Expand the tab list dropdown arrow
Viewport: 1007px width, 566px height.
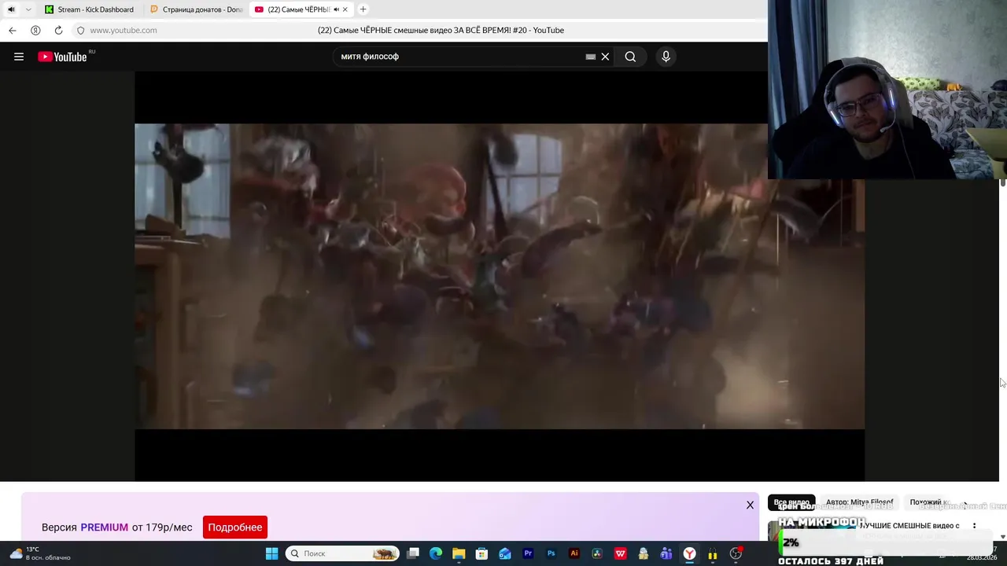coord(28,9)
